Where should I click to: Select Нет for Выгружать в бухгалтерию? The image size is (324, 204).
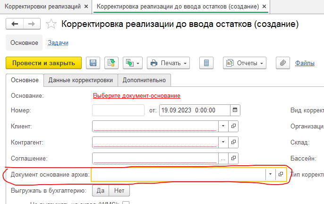coord(119,191)
